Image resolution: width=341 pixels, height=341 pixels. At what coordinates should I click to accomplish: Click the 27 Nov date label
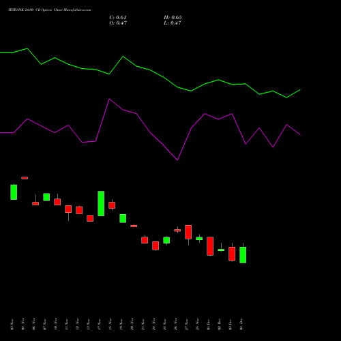click(x=187, y=325)
